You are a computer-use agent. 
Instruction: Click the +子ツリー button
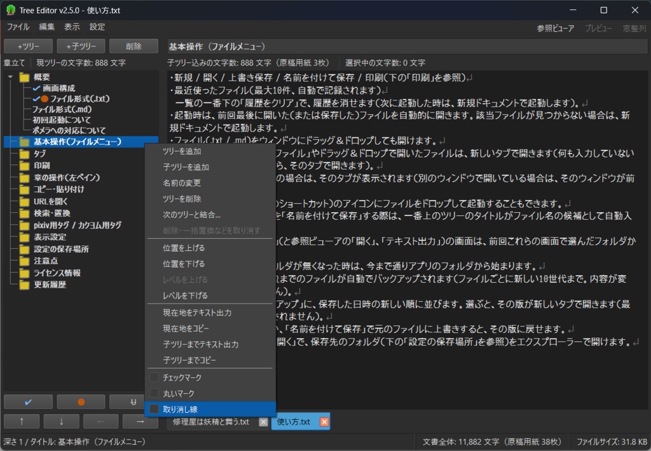click(x=81, y=46)
